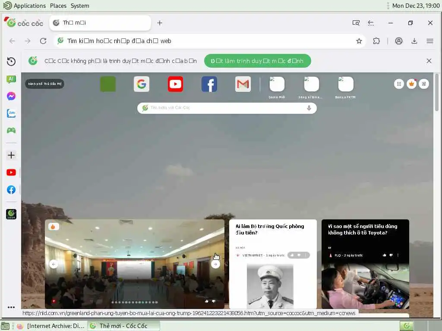Open more options on the Toyota article

pyautogui.click(x=398, y=255)
